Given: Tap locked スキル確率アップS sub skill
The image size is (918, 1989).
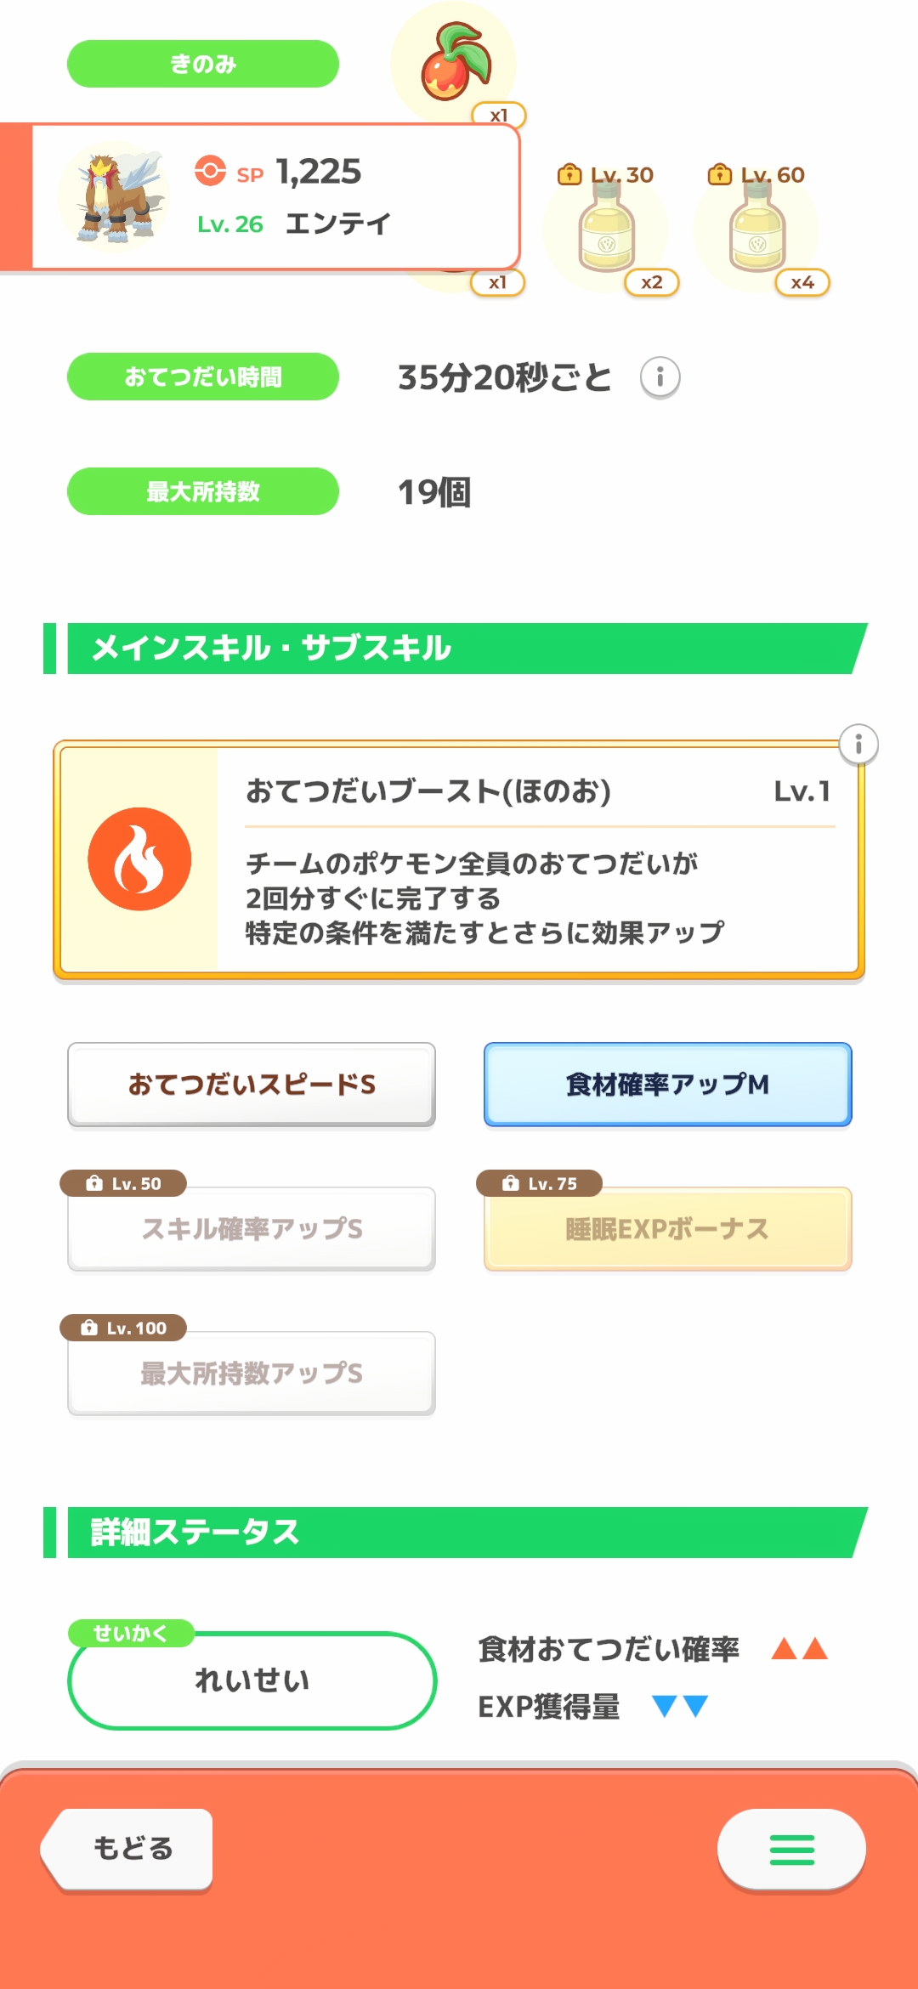Looking at the screenshot, I should point(252,1229).
